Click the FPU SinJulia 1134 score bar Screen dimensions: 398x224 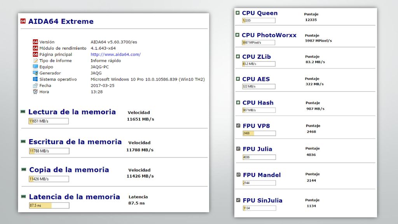259,208
